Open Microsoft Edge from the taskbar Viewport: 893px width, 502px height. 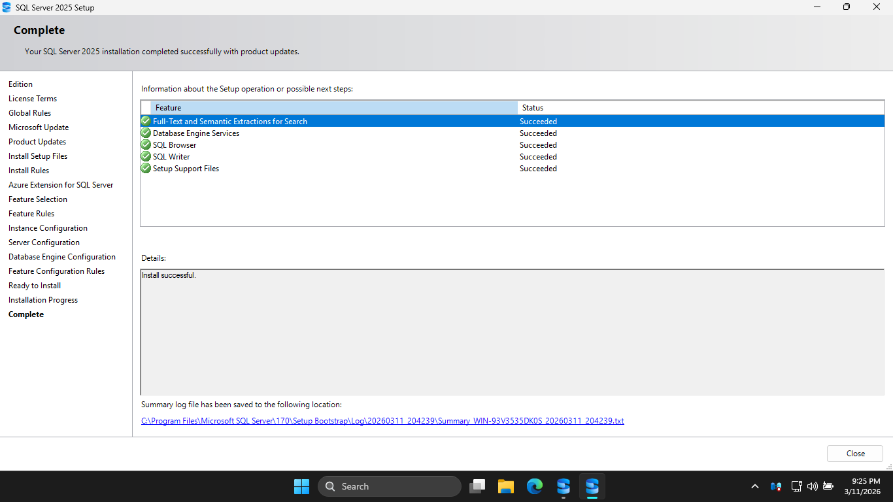(x=535, y=486)
